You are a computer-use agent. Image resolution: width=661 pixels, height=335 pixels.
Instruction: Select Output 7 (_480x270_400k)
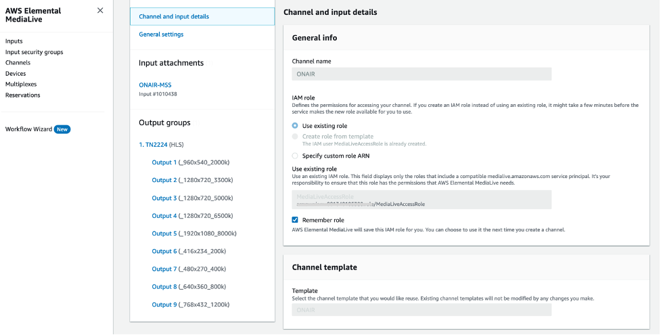tap(189, 269)
